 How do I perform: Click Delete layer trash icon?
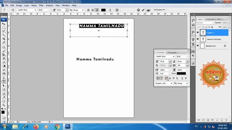click(226, 120)
